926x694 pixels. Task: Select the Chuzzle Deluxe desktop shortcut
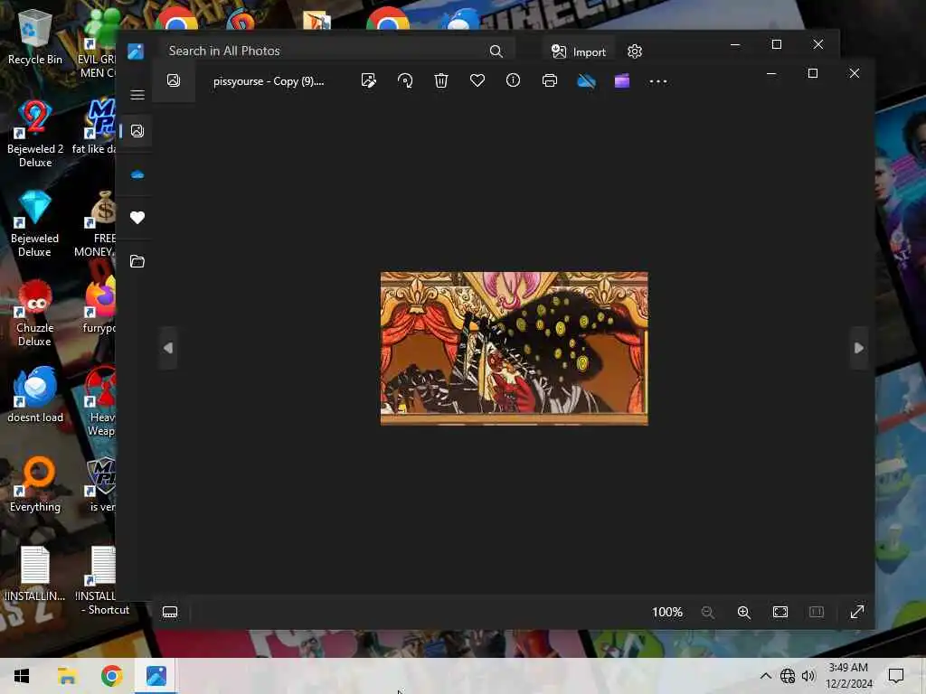[35, 313]
